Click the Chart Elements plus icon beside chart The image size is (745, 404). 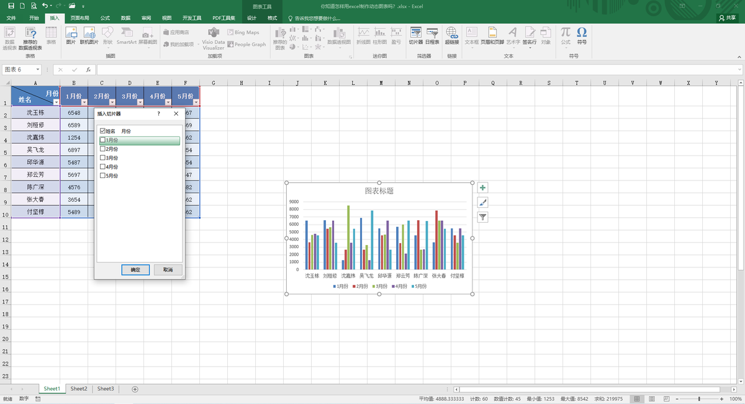[x=483, y=187]
